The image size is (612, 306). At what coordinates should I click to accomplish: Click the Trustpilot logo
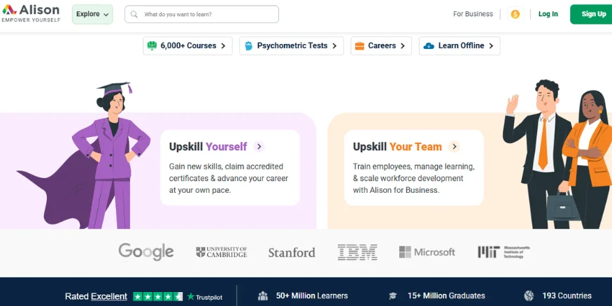pyautogui.click(x=204, y=297)
